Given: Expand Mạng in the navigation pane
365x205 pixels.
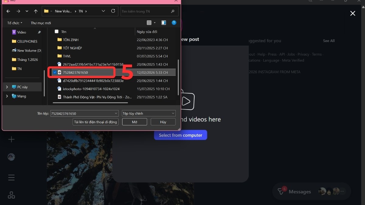Looking at the screenshot, I should tap(7, 96).
